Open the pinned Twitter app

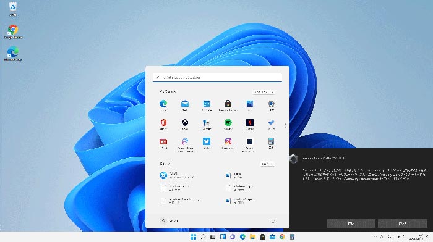click(206, 143)
